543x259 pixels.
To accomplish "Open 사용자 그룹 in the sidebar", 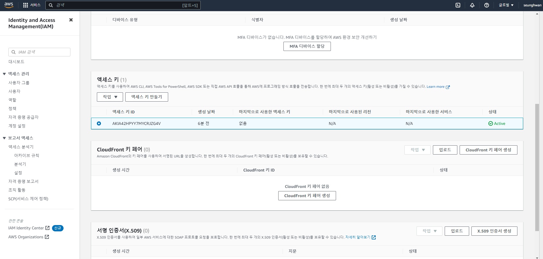I will tap(19, 83).
